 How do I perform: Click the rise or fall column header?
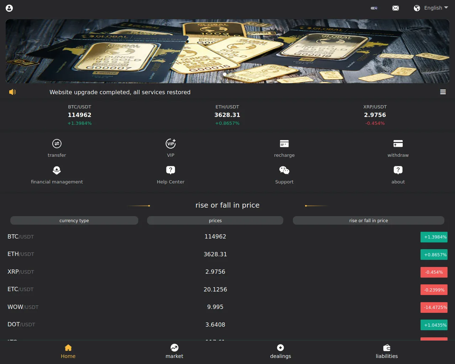369,221
